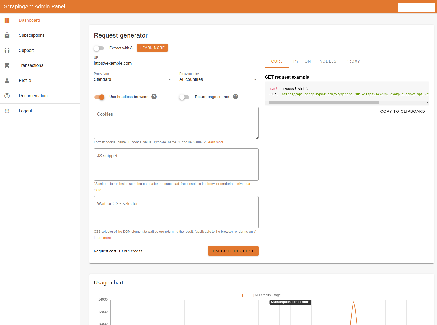
Task: Click the 12000 axis label
Action: pos(103,312)
